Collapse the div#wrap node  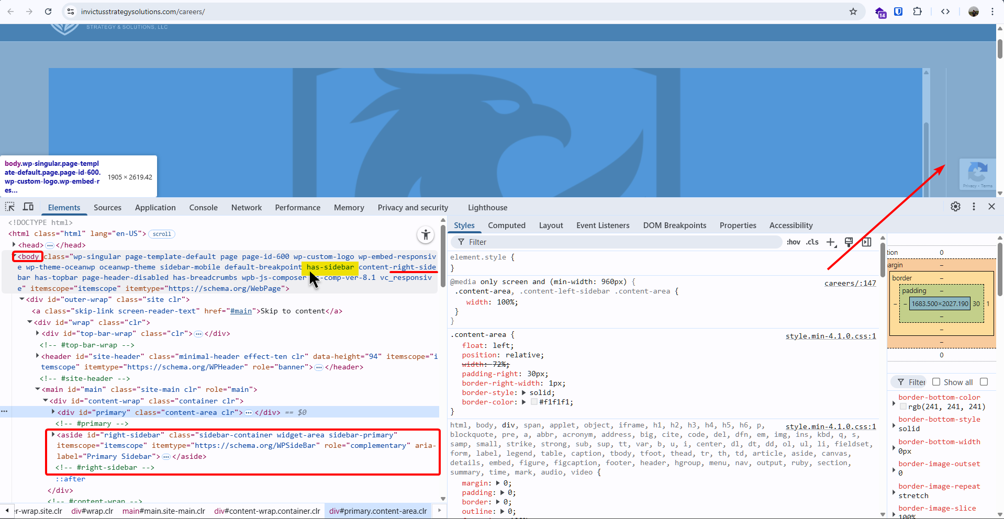30,322
